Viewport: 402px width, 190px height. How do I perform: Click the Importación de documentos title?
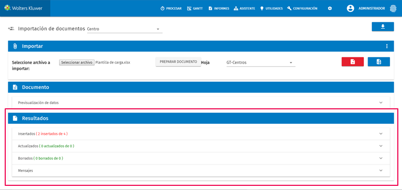(51, 29)
